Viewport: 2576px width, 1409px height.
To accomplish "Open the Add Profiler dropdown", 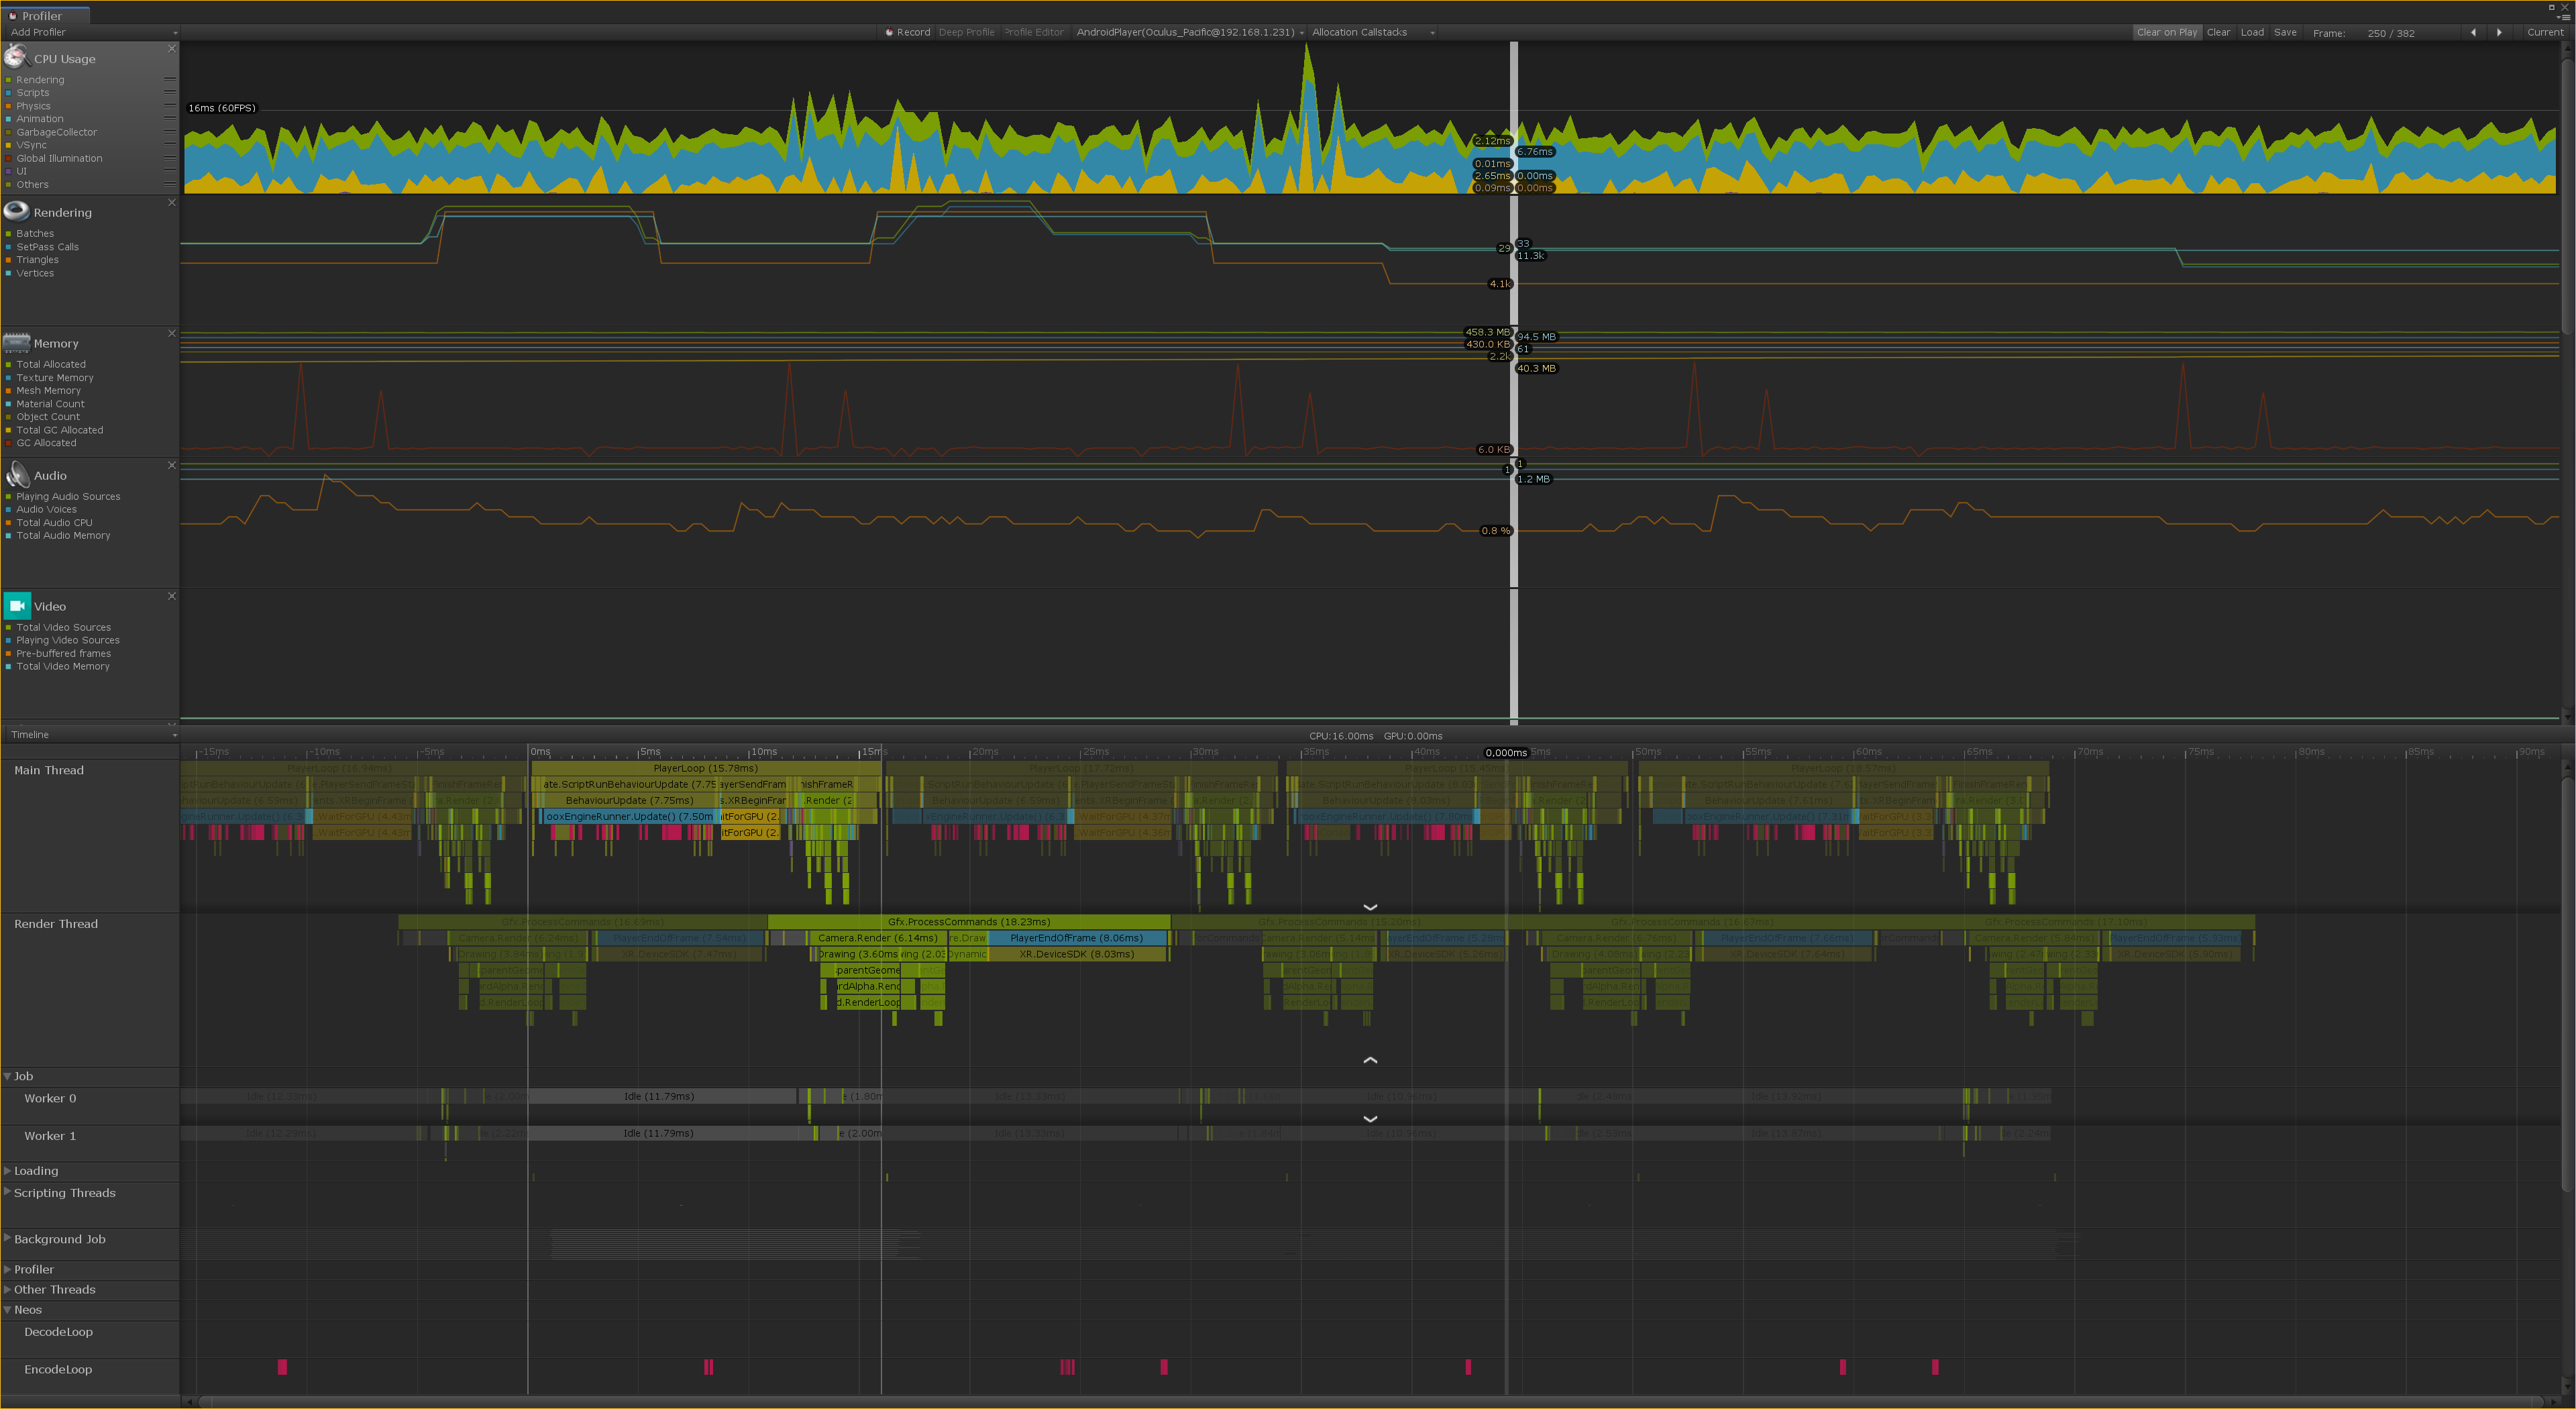I will pos(92,32).
